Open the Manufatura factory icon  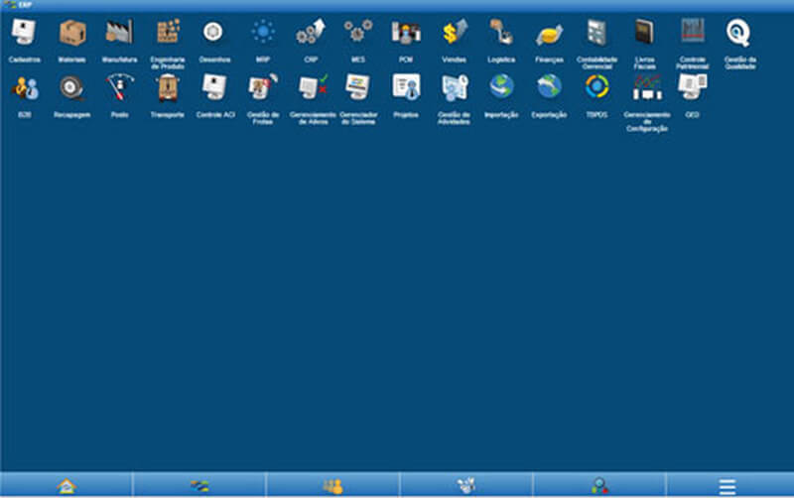click(119, 33)
